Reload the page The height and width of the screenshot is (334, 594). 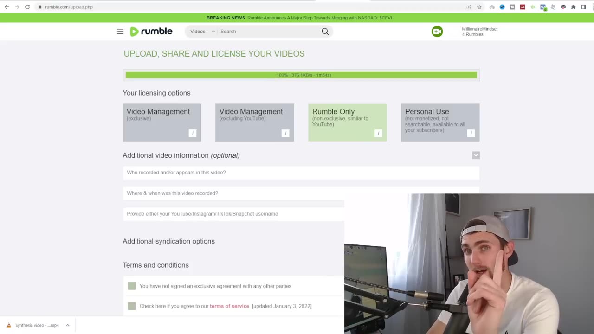point(27,7)
